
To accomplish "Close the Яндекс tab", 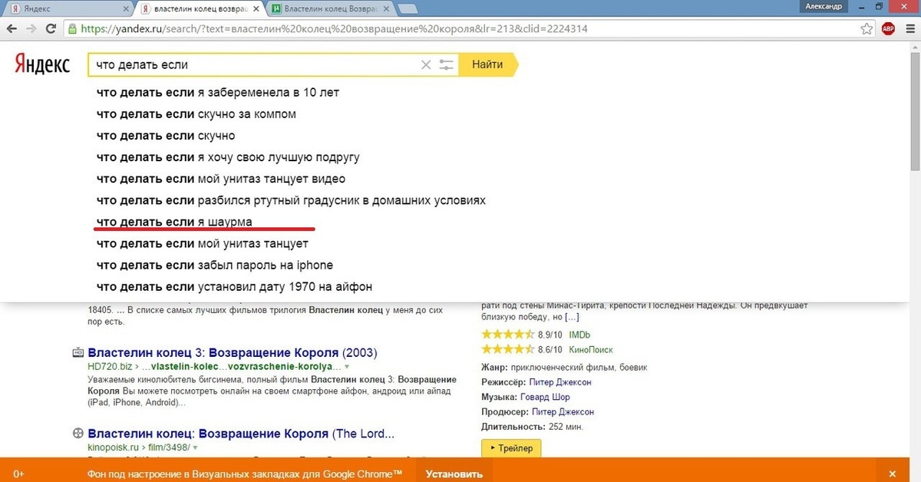I will tap(126, 9).
